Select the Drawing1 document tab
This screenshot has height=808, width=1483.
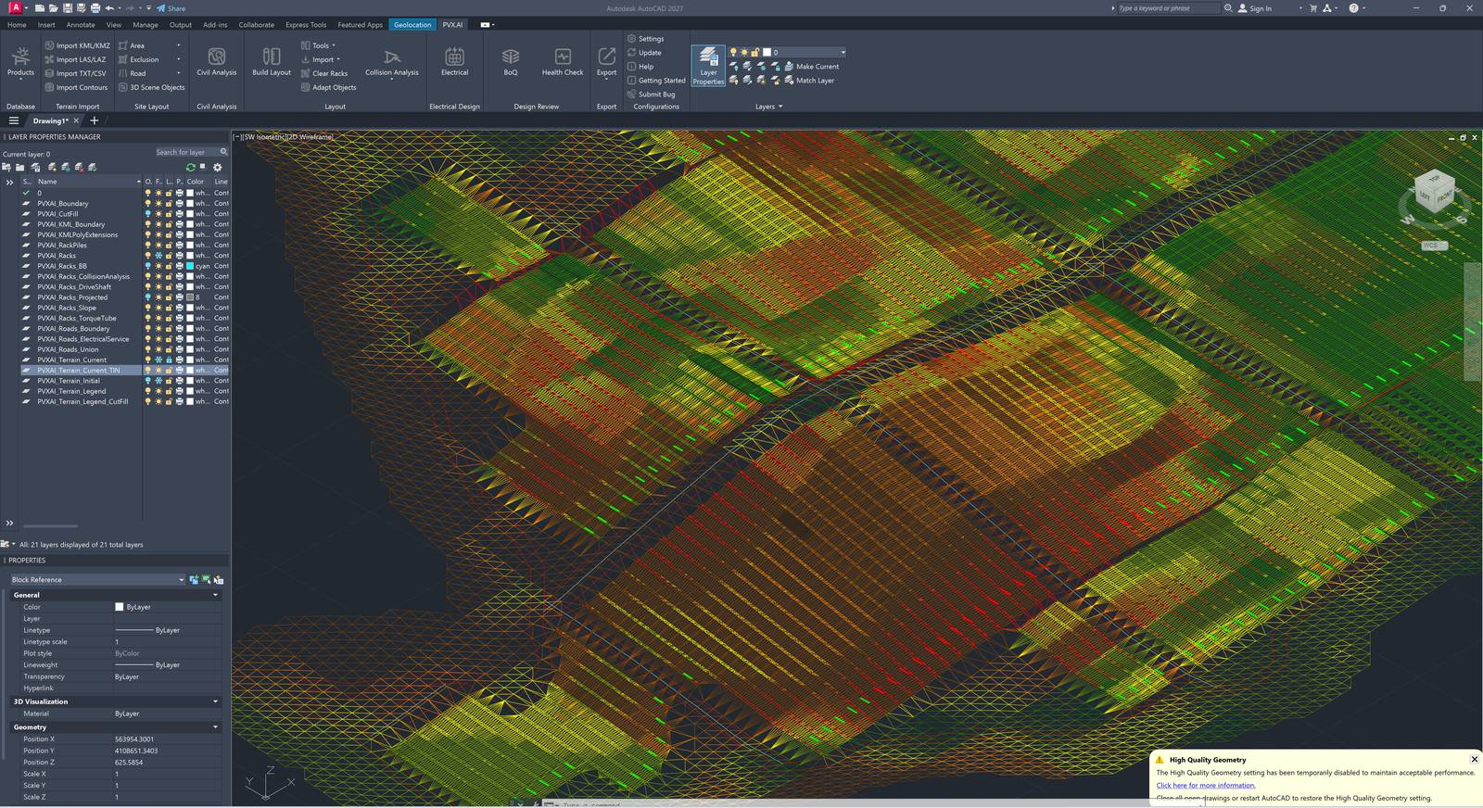pos(50,120)
